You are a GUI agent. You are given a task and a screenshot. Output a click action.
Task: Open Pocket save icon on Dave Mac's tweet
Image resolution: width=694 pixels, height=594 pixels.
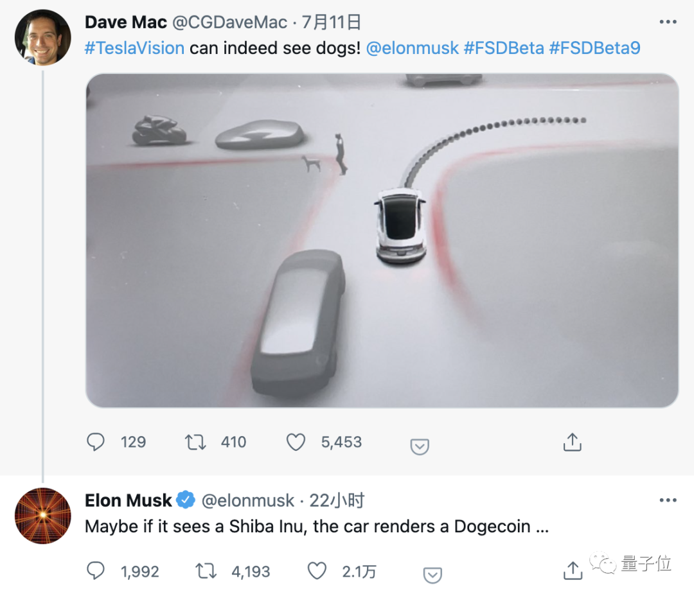coord(420,446)
